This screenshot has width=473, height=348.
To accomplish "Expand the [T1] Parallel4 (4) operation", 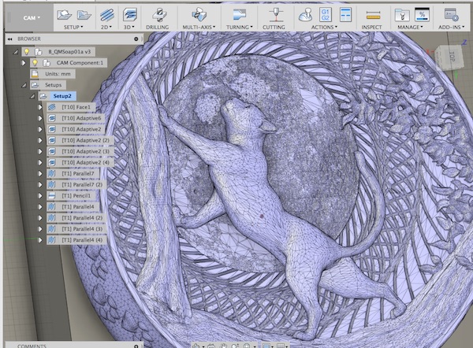I will pyautogui.click(x=40, y=240).
